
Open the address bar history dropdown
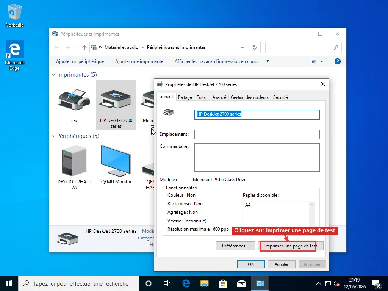(242, 47)
